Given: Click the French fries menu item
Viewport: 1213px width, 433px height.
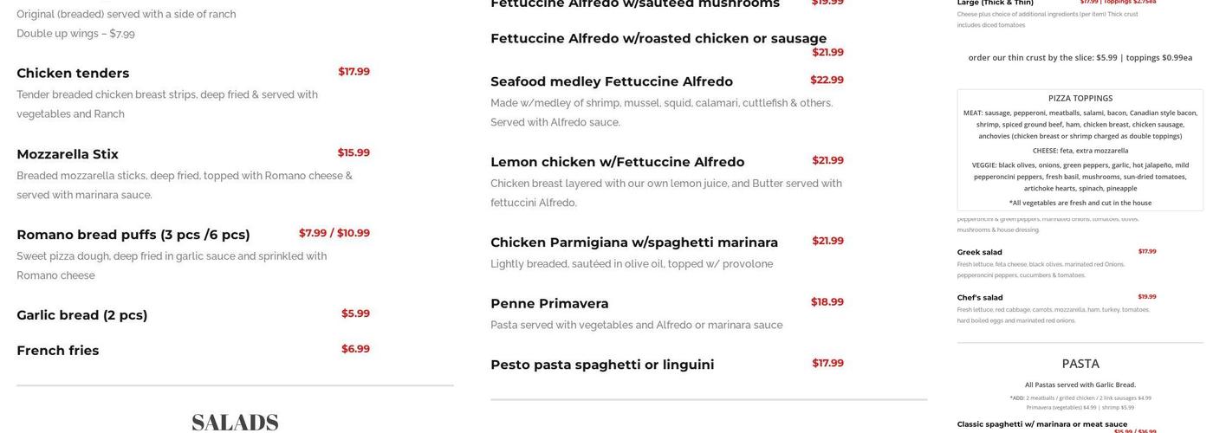Looking at the screenshot, I should tap(58, 351).
